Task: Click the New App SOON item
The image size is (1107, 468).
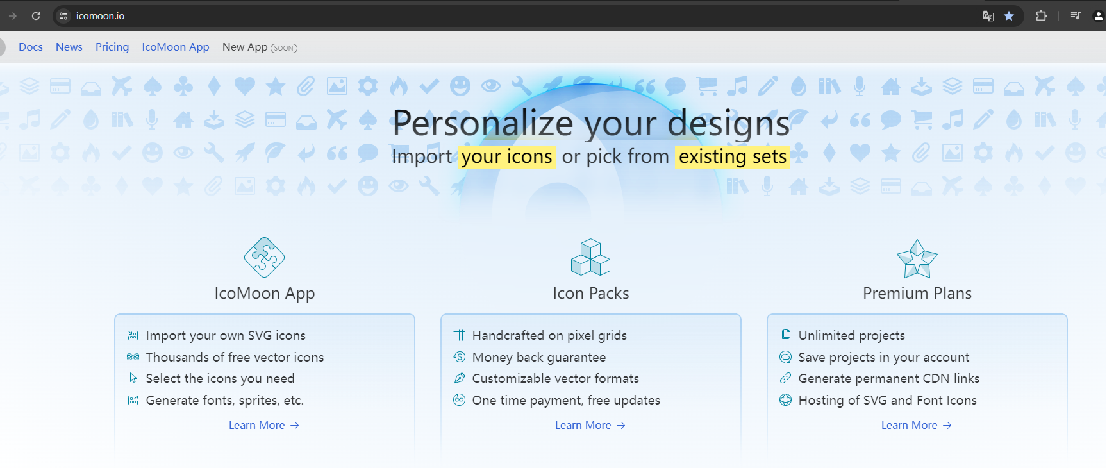Action: (260, 47)
